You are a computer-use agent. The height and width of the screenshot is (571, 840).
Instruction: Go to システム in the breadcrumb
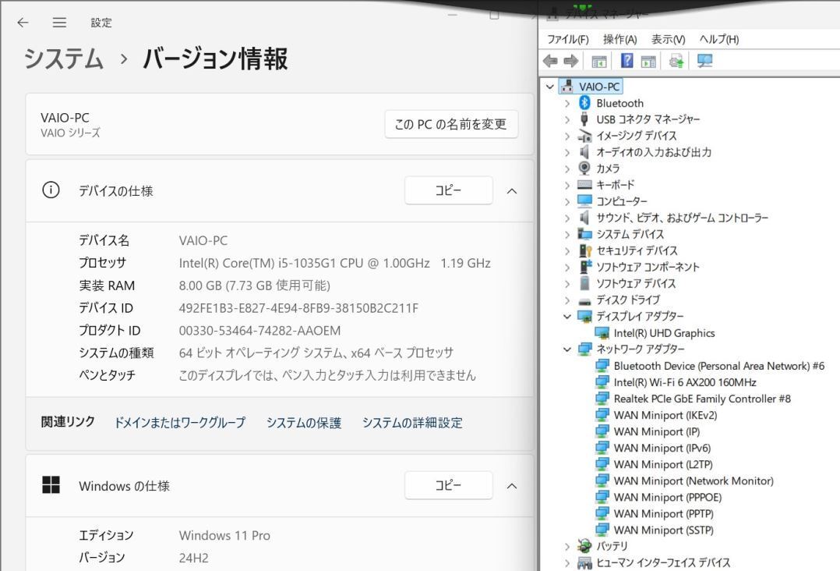point(64,59)
